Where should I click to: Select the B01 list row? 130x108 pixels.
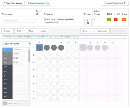tap(15, 75)
